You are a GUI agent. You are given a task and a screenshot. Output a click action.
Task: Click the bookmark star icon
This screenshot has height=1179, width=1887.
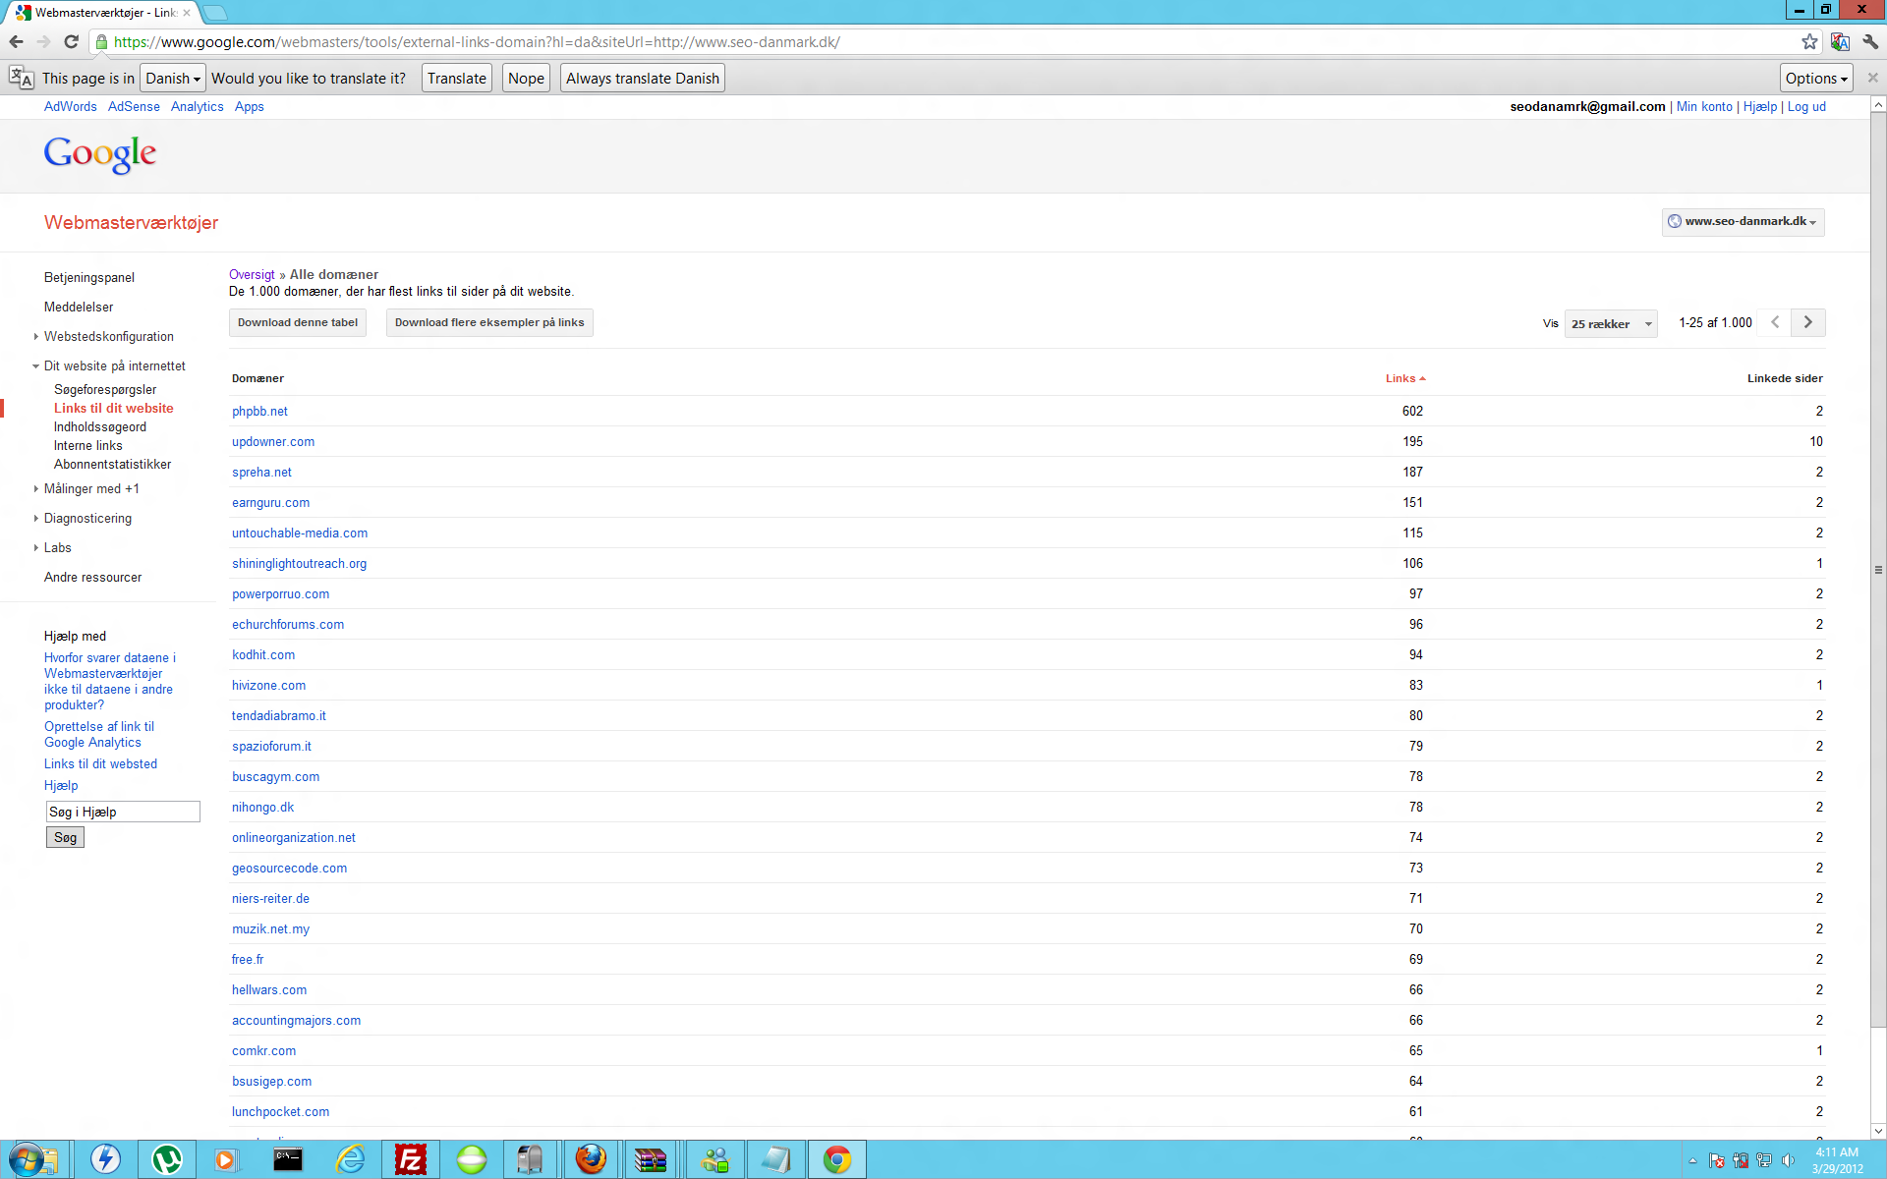pos(1809,41)
